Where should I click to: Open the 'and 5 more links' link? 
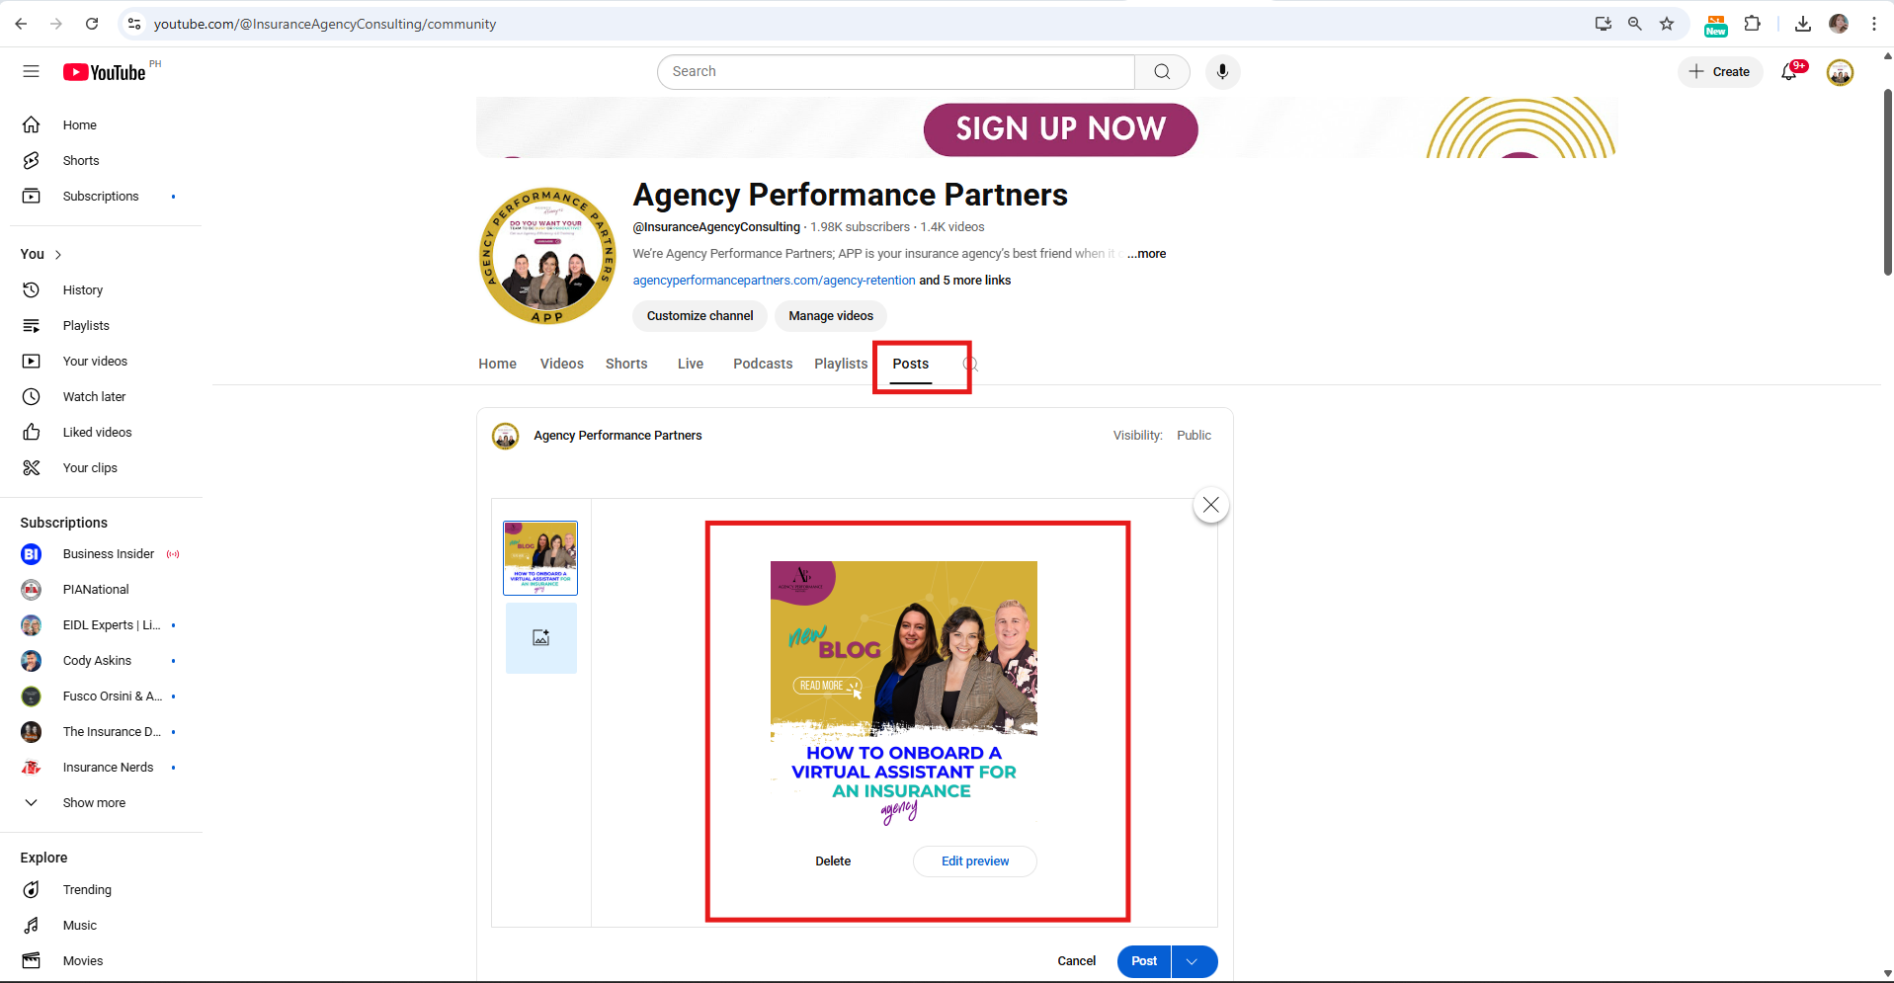965,281
